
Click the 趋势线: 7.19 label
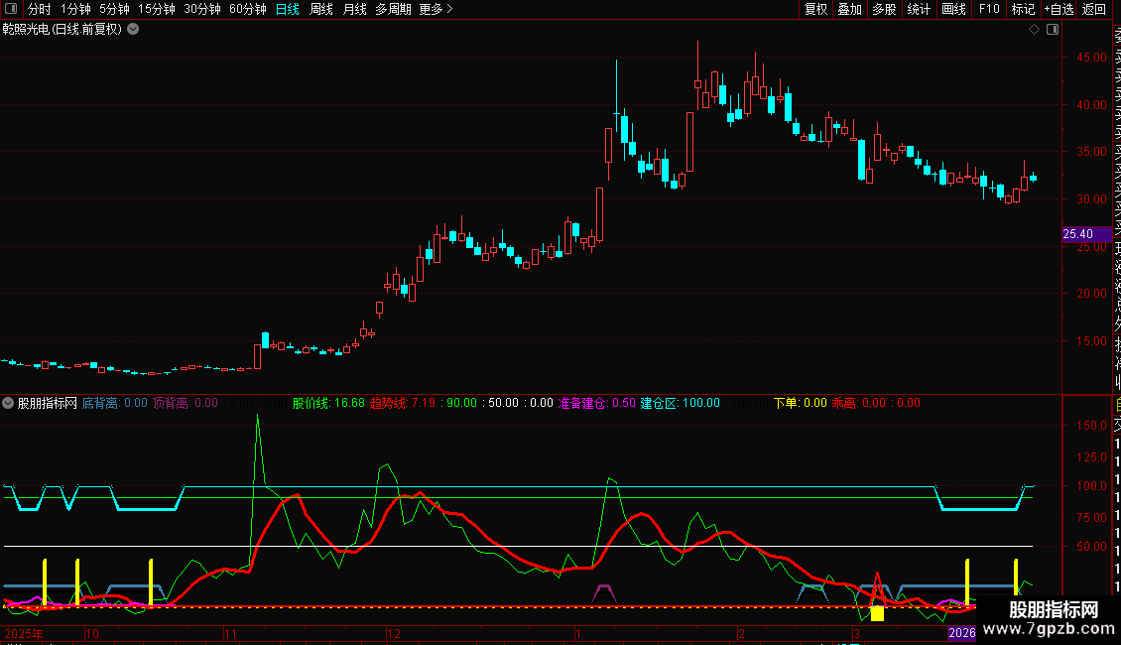pyautogui.click(x=403, y=403)
